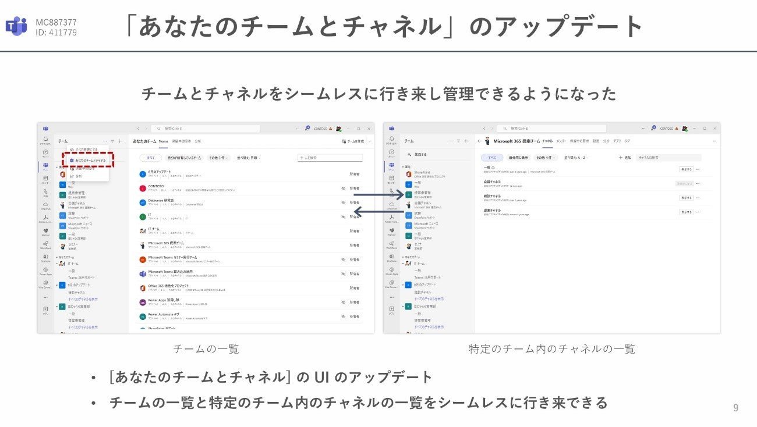
Task: Open more options for 一般 channel row
Action: coord(698,169)
